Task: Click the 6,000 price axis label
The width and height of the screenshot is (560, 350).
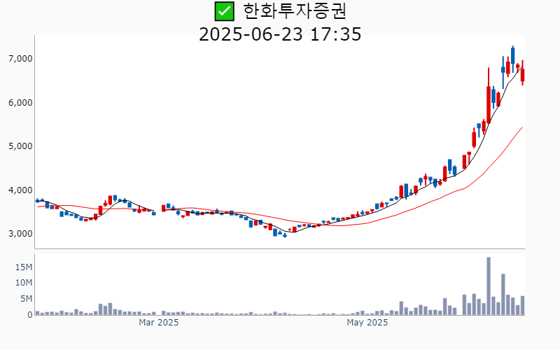Action: [x=20, y=103]
